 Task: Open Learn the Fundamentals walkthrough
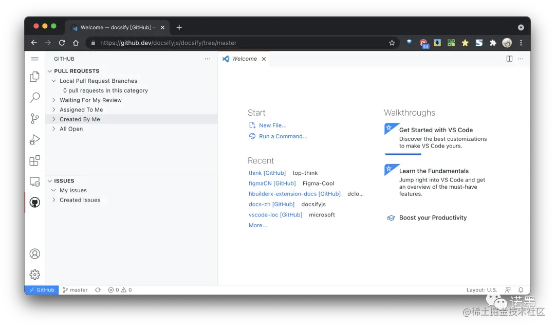[436, 180]
